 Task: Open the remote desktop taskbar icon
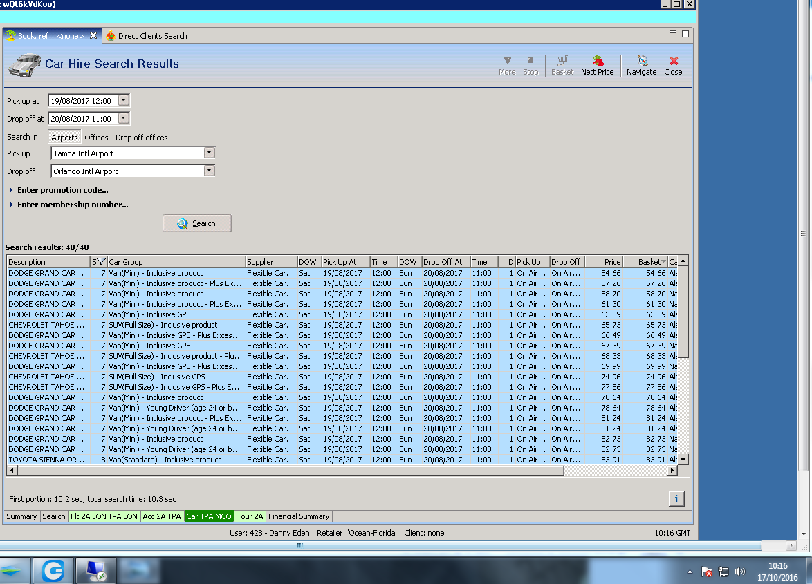pos(95,571)
